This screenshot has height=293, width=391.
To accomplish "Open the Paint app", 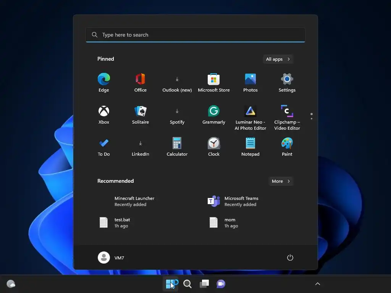I will (x=287, y=147).
